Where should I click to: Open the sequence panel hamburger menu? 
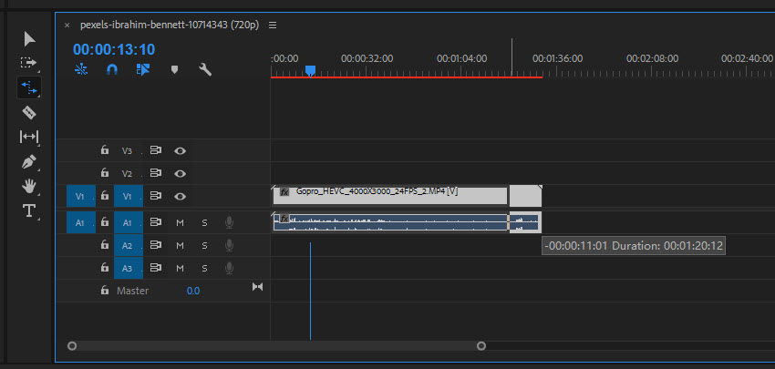(x=273, y=26)
